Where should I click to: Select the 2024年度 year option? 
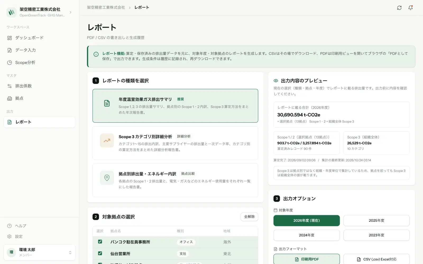[307, 235]
